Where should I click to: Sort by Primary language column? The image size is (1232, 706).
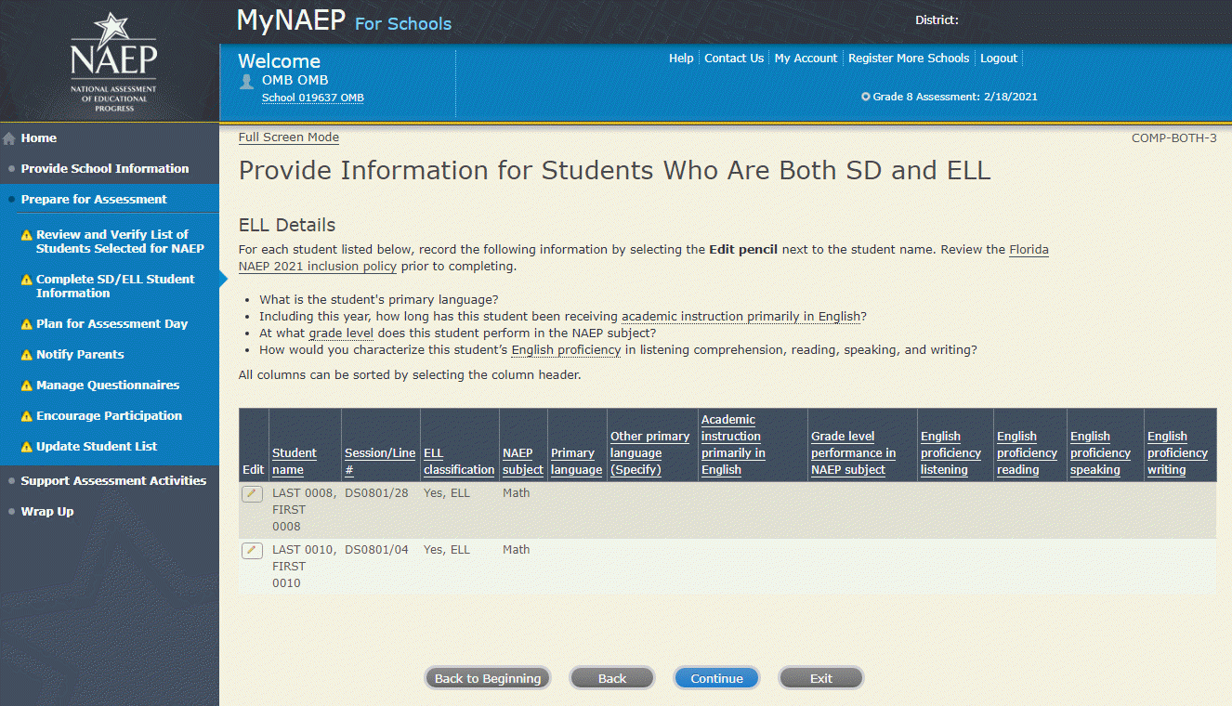click(576, 462)
